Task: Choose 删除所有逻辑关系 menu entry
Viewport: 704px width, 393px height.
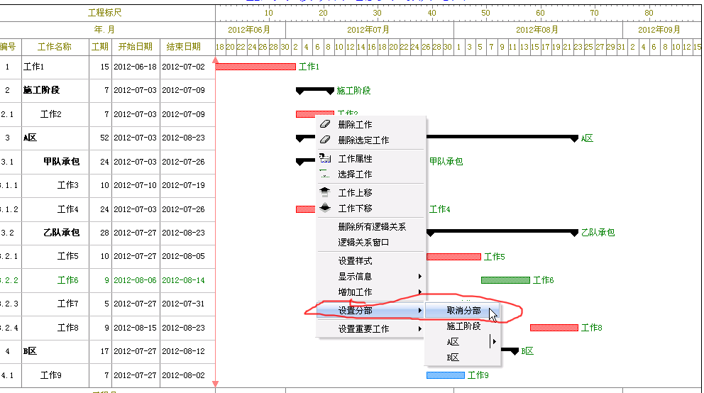Action: tap(371, 226)
